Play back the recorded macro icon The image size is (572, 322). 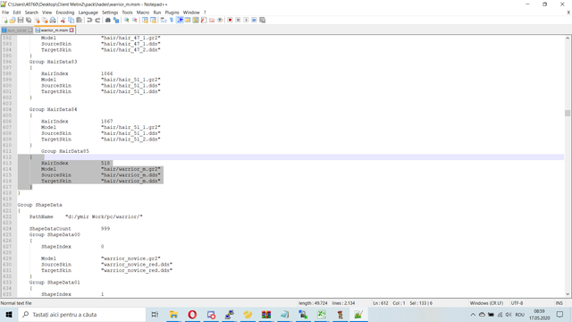pyautogui.click(x=246, y=20)
